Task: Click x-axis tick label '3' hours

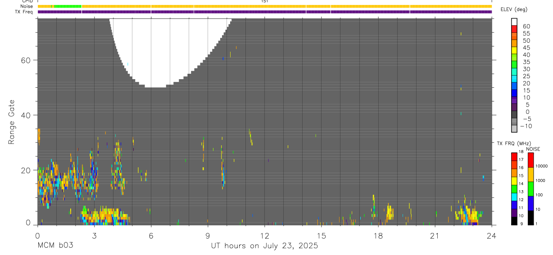Action: 94,235
